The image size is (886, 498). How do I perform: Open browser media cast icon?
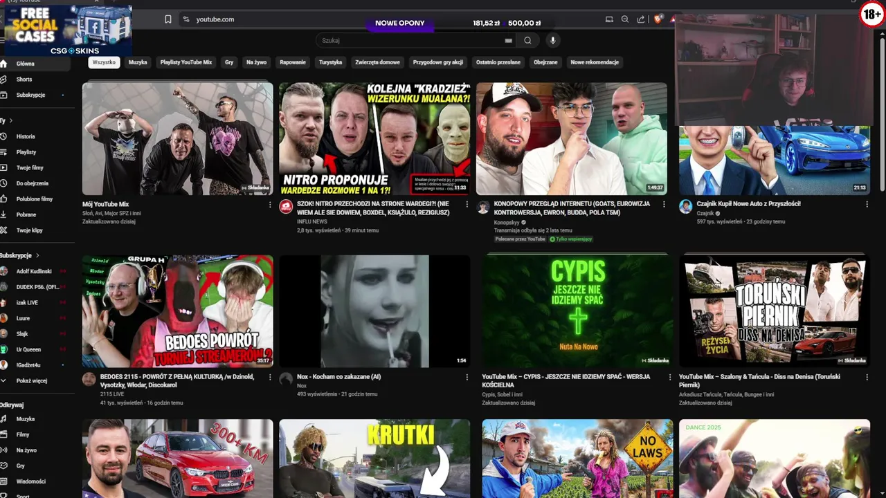(609, 19)
